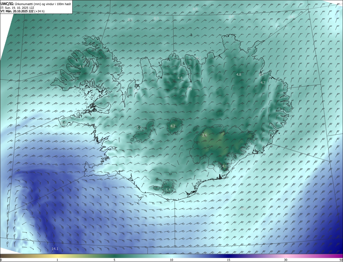This screenshot has height=262, width=343.
Task: Click the faint 8.3 value label offshore north
Action: (156, 18)
